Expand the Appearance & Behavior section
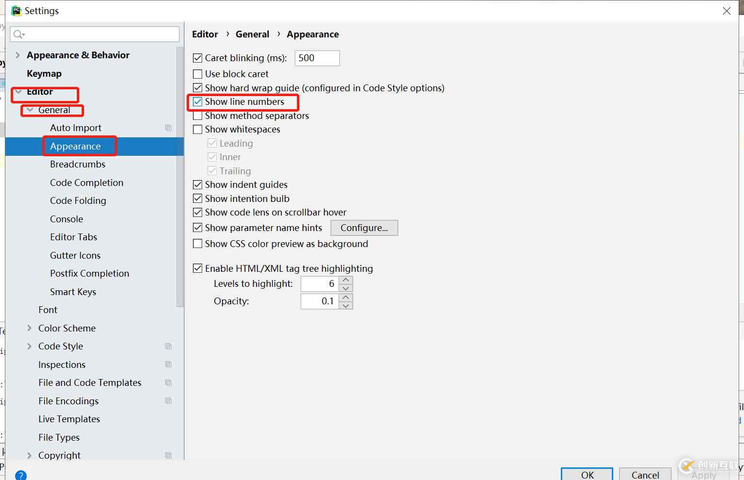 [x=18, y=55]
